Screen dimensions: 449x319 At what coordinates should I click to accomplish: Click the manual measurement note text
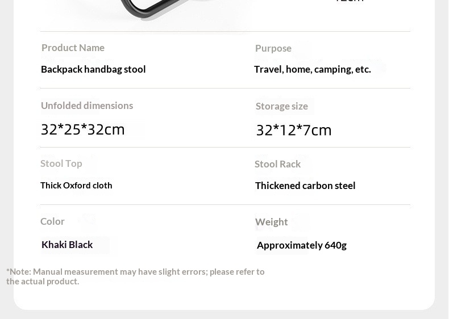[135, 276]
